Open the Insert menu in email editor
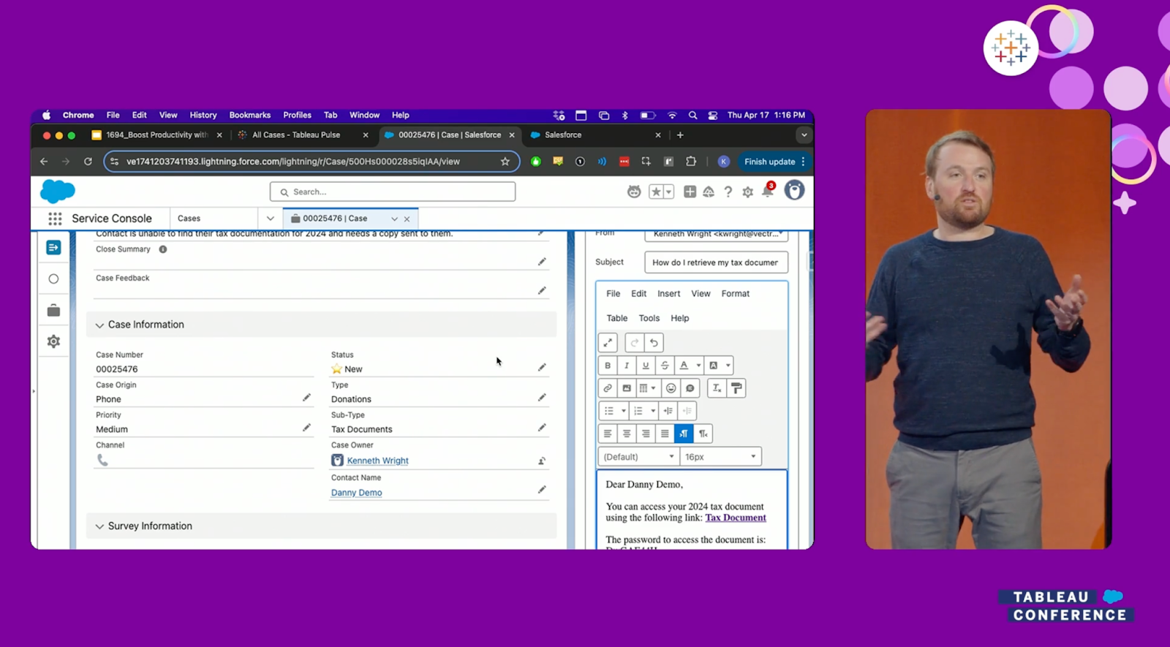1170x647 pixels. click(668, 294)
